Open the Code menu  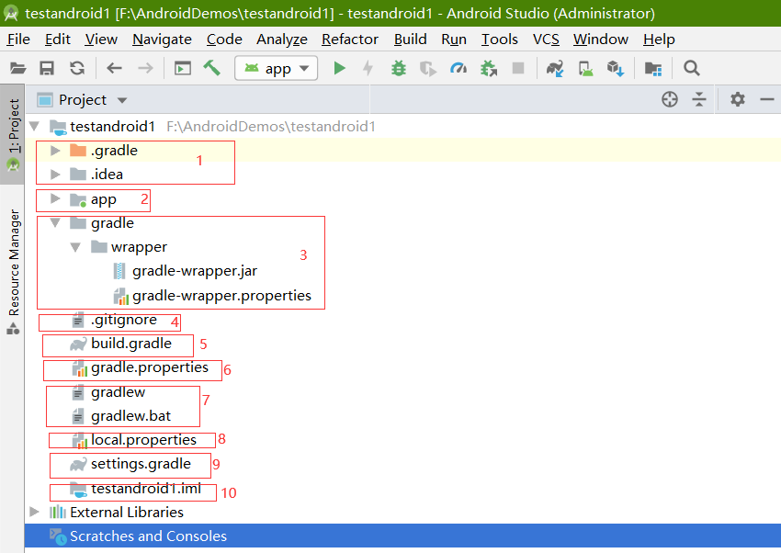(224, 39)
